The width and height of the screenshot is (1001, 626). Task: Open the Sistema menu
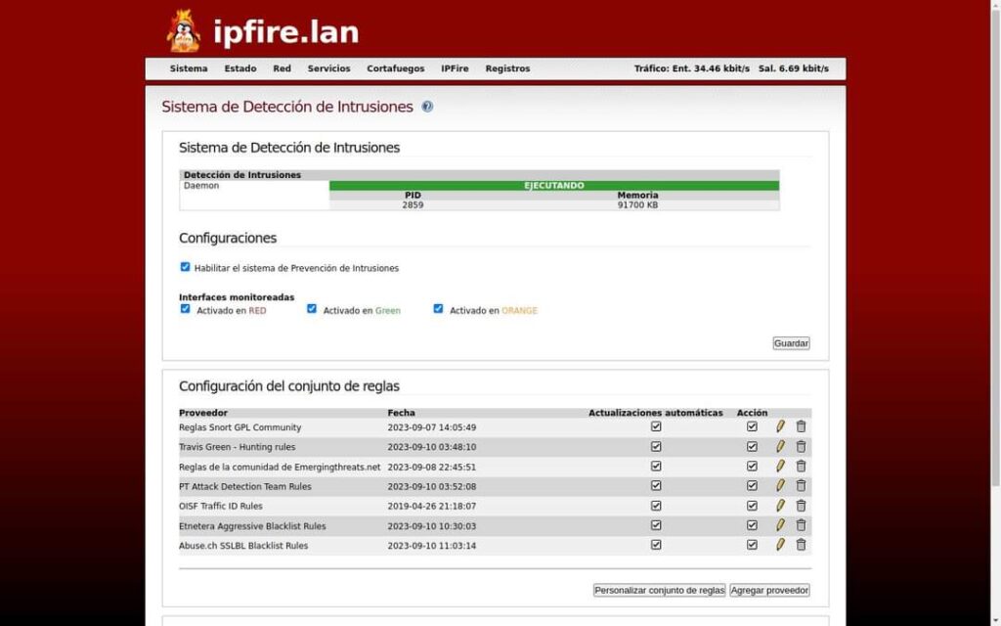pos(189,68)
